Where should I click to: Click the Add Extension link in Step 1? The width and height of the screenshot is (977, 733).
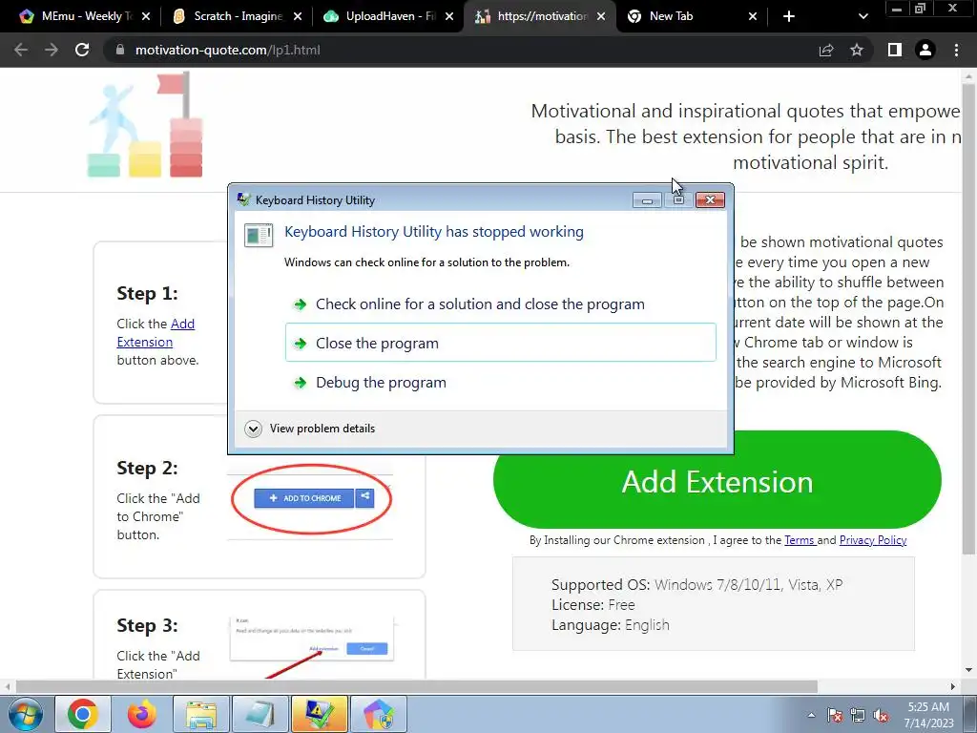click(x=156, y=333)
